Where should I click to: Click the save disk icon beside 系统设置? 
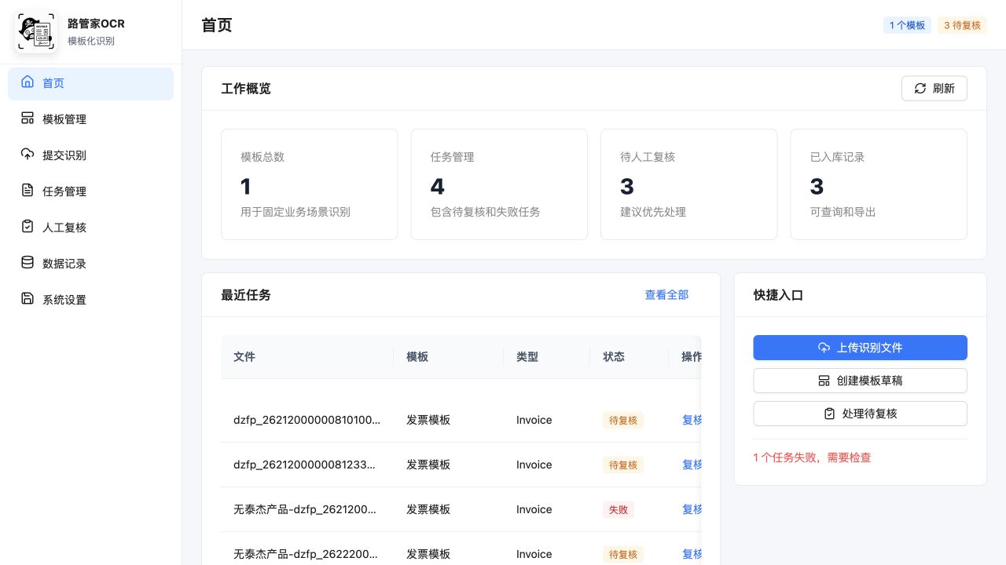point(28,299)
